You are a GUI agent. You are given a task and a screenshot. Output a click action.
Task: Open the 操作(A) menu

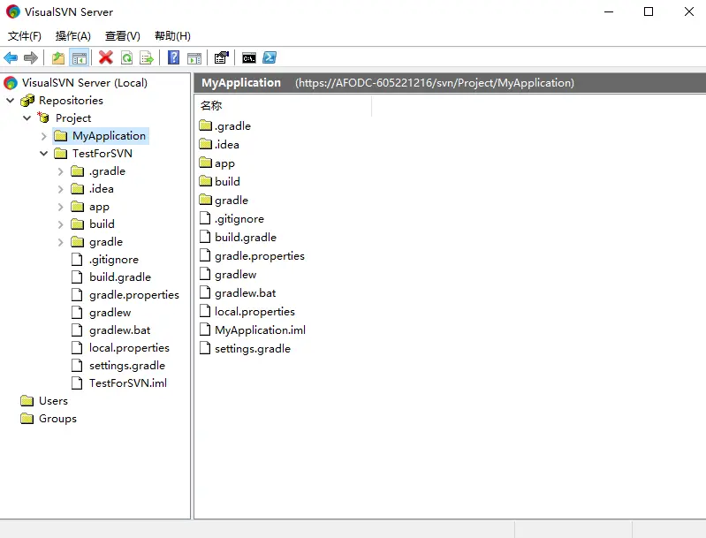[73, 36]
